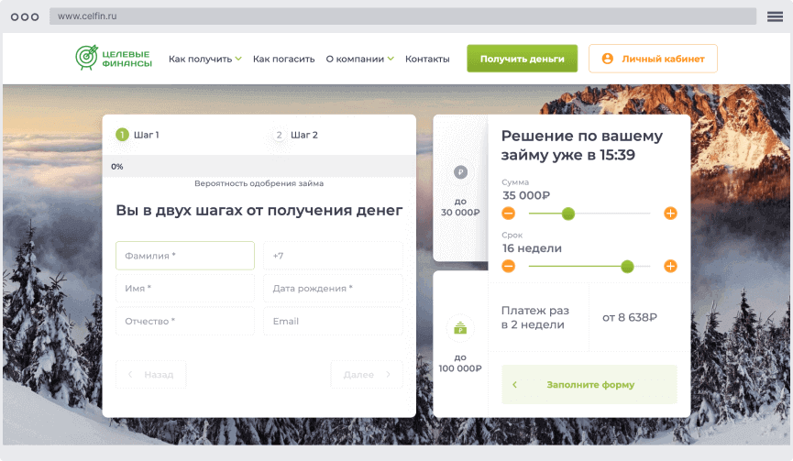
Task: Expand the О компании dropdown
Action: click(359, 60)
